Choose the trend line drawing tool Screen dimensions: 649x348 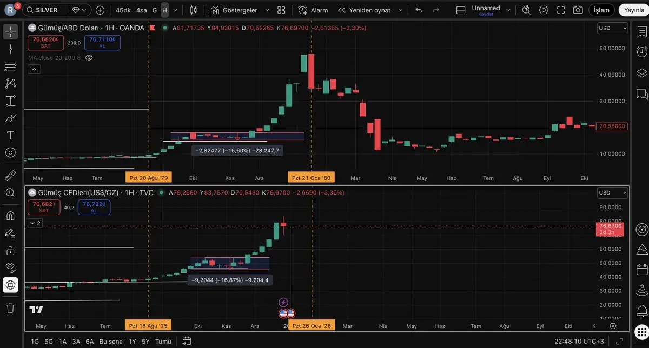tap(10, 49)
